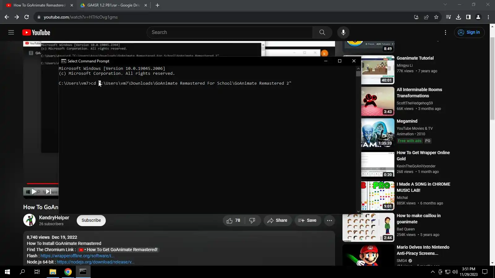The height and width of the screenshot is (278, 495).
Task: Click the red video progress bar
Action: pyautogui.click(x=42, y=183)
